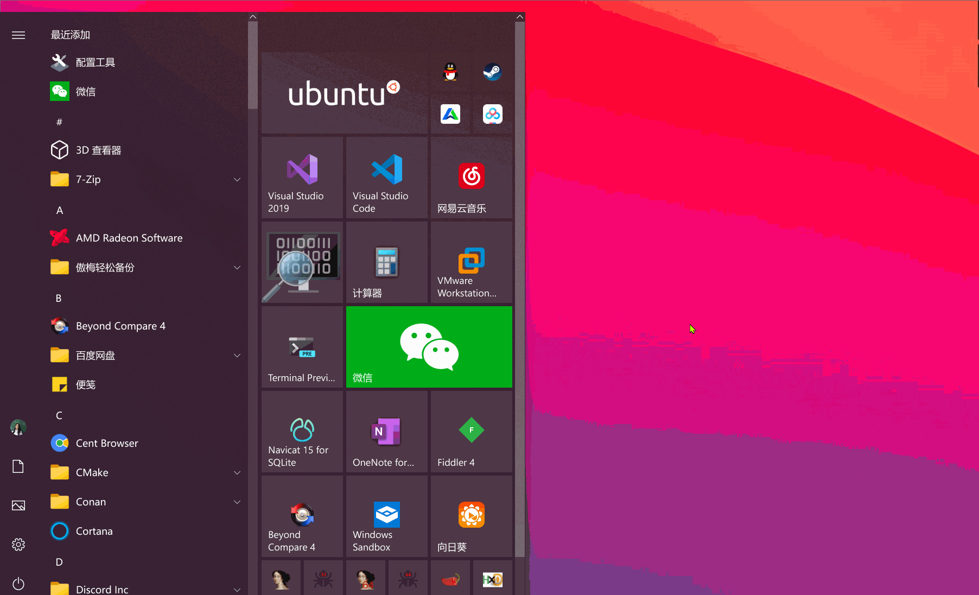This screenshot has height=595, width=979.
Task: Open the 7-Zip folder entry
Action: [x=148, y=180]
